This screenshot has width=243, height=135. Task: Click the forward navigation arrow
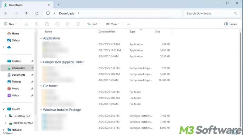pos(16,13)
